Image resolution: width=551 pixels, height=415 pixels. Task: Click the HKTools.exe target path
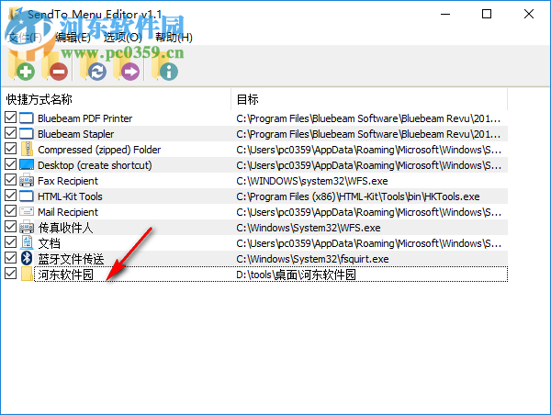358,196
